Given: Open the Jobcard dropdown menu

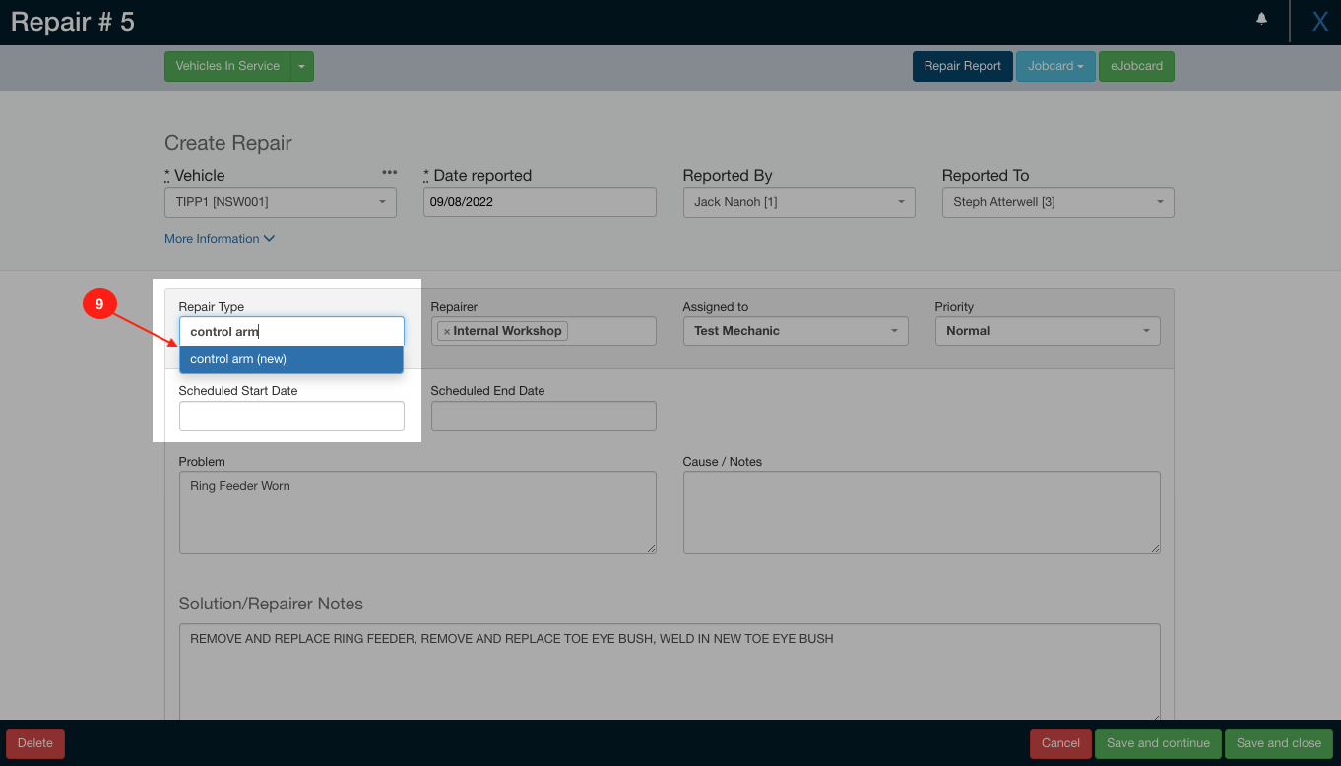Looking at the screenshot, I should (x=1055, y=66).
